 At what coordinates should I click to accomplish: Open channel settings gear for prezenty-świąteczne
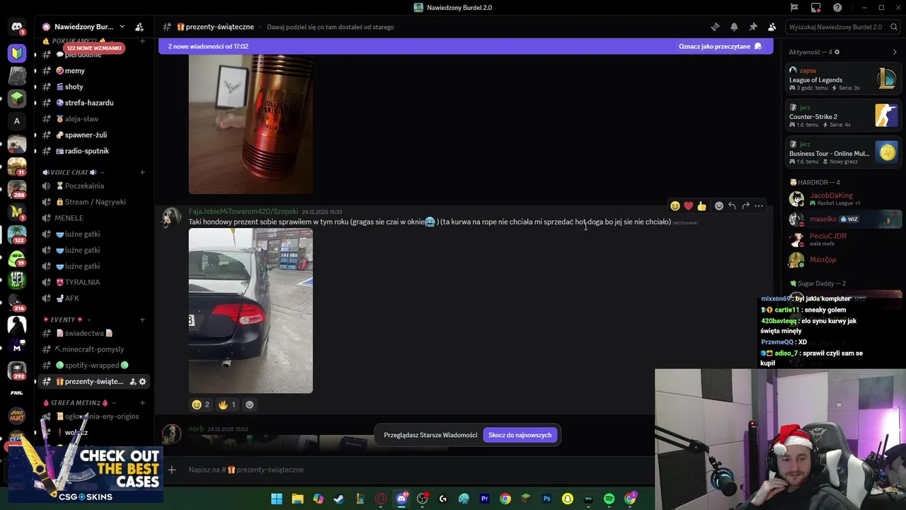142,382
